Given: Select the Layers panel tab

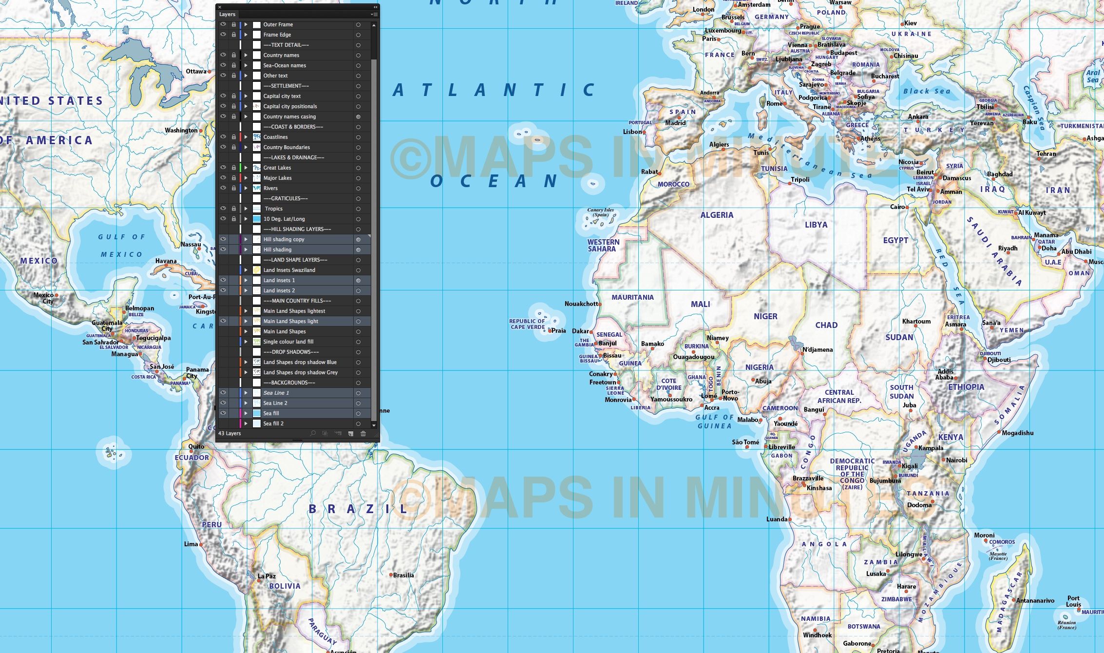Looking at the screenshot, I should pyautogui.click(x=228, y=14).
